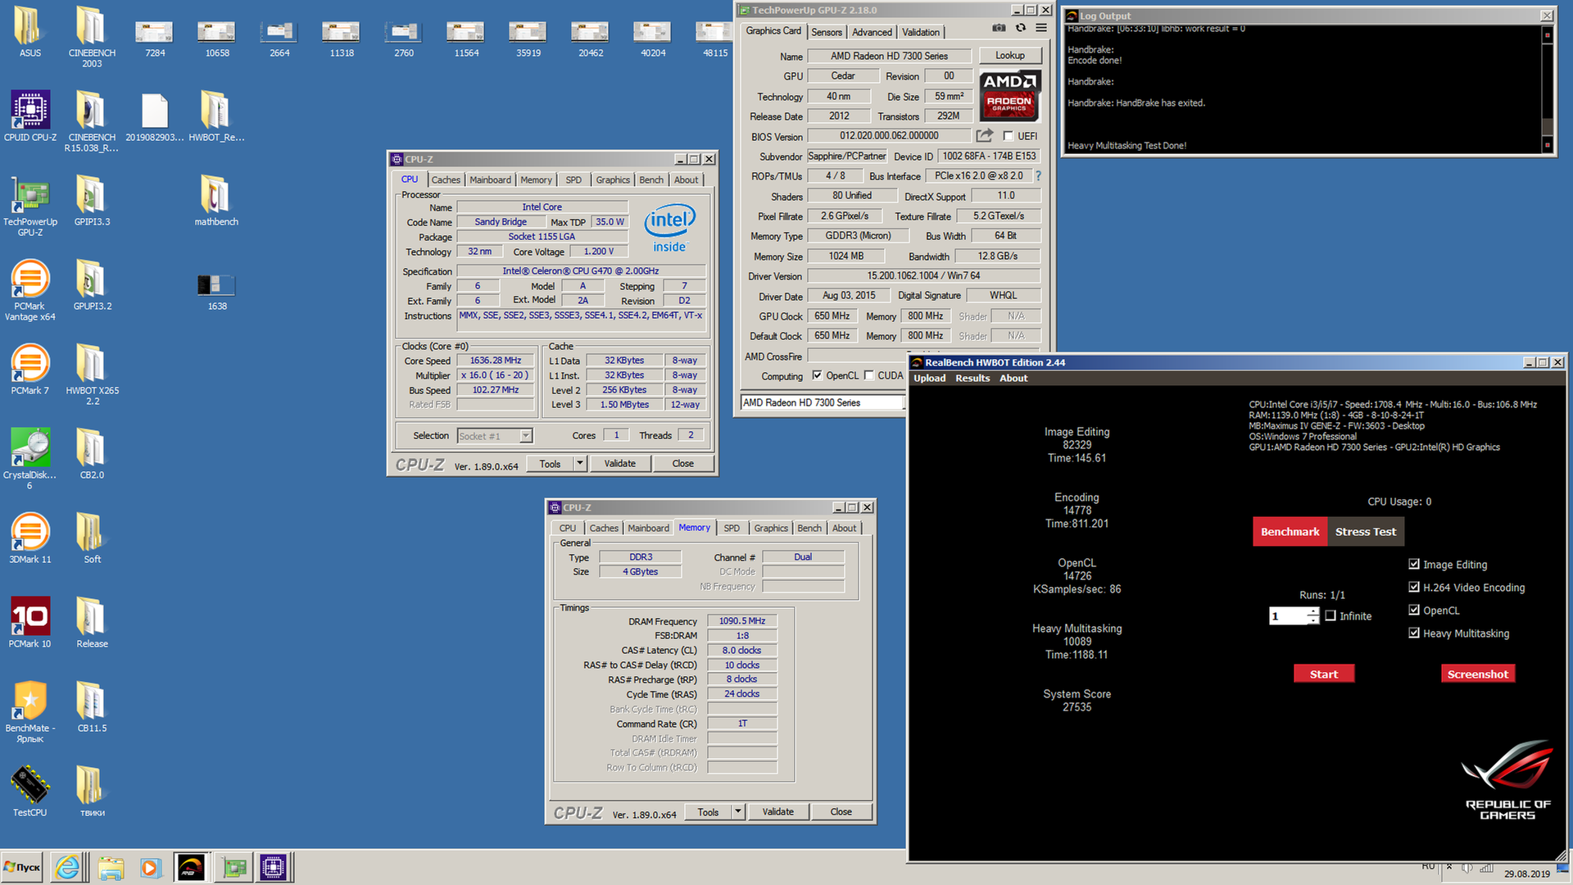Open PCMark 7 desktop shortcut
Image resolution: width=1573 pixels, height=885 pixels.
[30, 369]
